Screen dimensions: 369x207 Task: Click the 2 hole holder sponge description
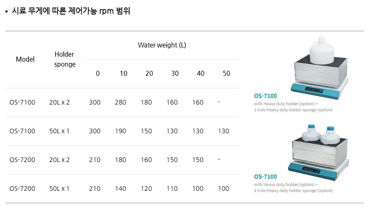(x=293, y=190)
